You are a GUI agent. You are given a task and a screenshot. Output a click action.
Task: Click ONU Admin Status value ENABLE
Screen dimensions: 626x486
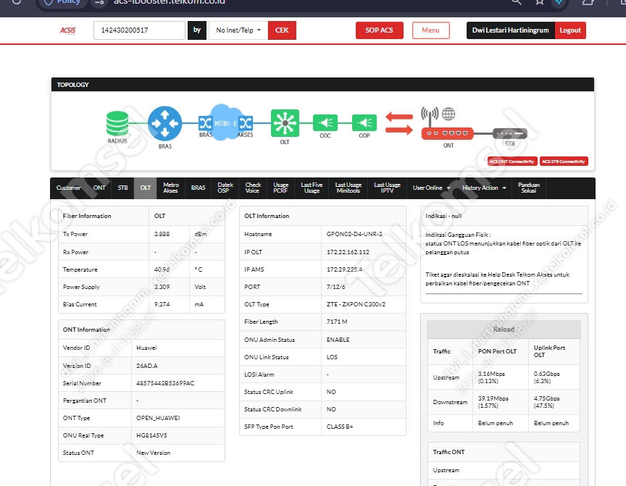pos(338,340)
